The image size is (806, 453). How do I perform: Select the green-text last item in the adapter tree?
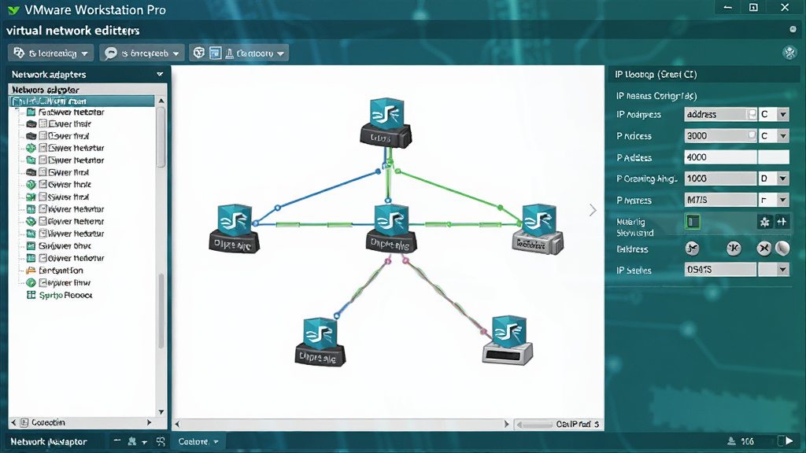(x=59, y=295)
